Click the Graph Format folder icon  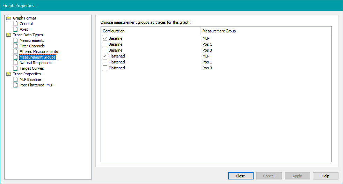click(x=9, y=18)
